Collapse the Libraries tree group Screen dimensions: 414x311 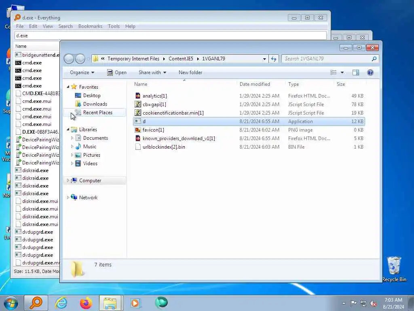[x=68, y=129]
